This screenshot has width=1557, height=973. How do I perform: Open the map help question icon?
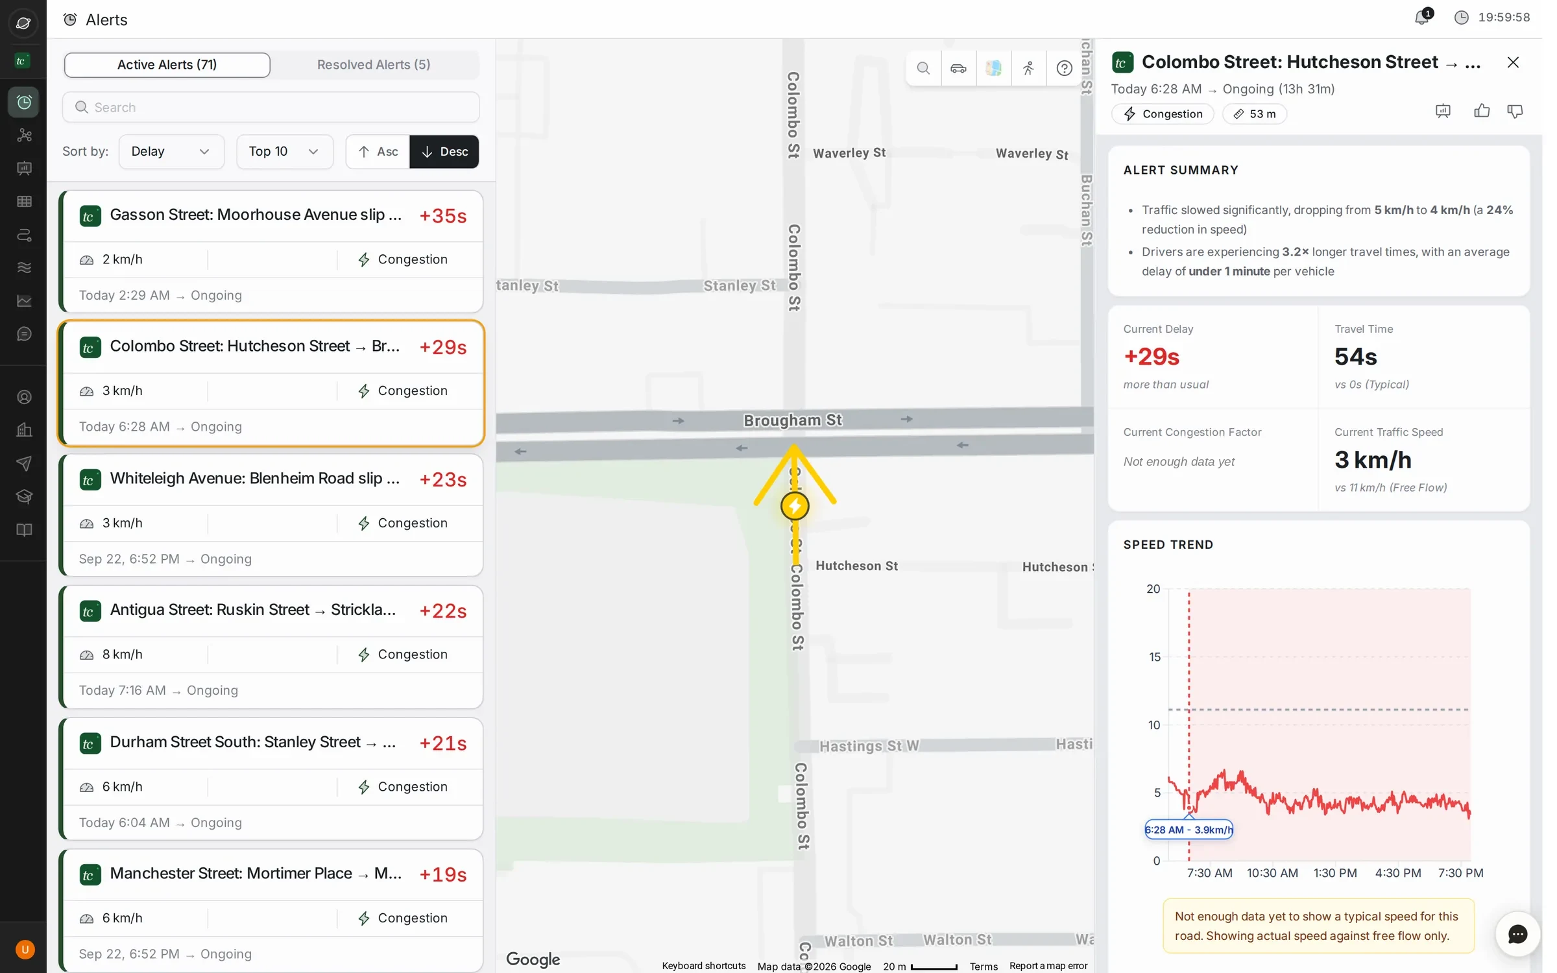1064,68
